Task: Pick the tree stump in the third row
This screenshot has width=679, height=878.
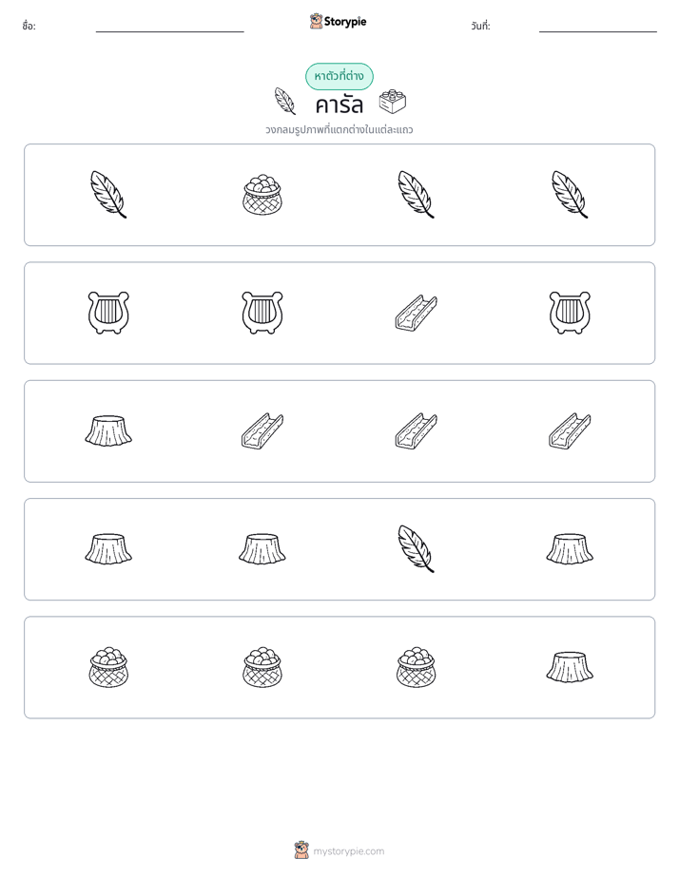Action: pos(108,431)
